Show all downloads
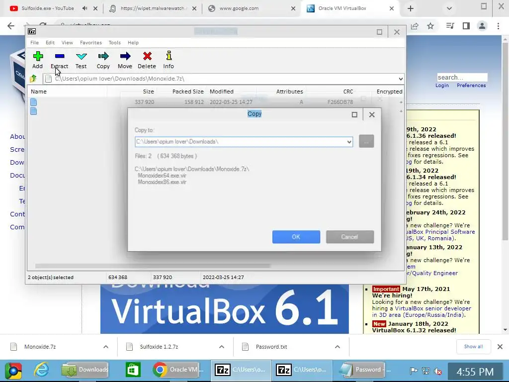Image resolution: width=509 pixels, height=382 pixels. [473, 347]
